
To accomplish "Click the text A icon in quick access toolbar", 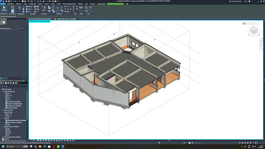I will (41, 1).
